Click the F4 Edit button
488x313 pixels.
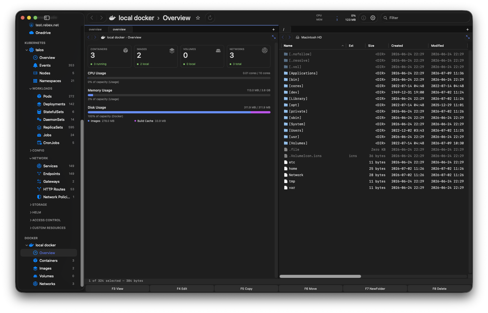tap(182, 288)
